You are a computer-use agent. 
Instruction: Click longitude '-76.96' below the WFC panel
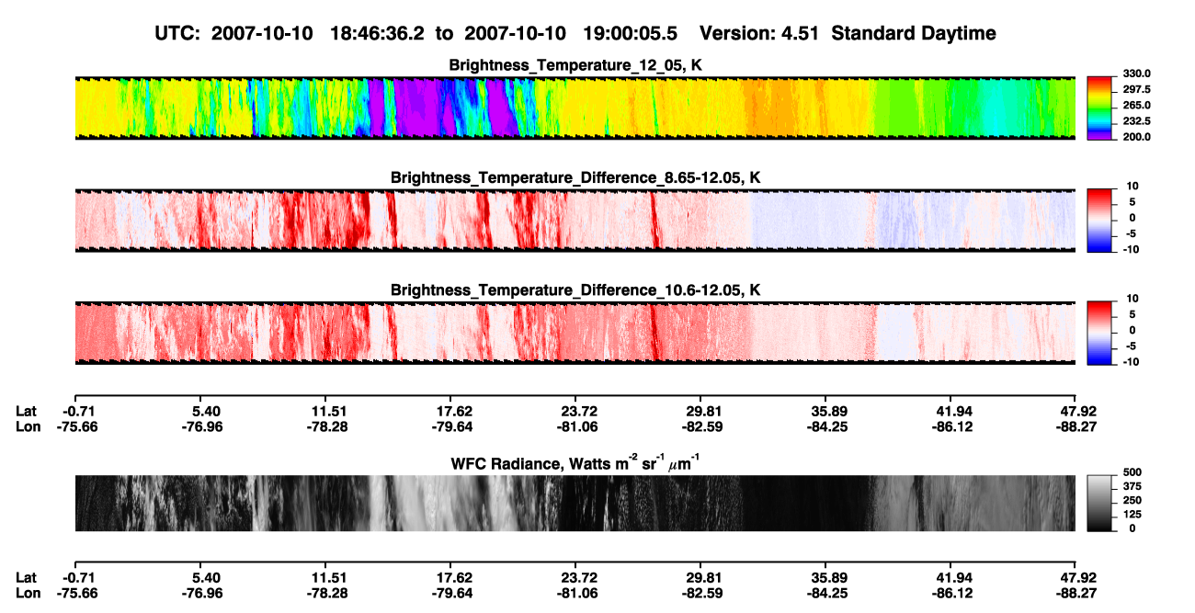tap(203, 594)
